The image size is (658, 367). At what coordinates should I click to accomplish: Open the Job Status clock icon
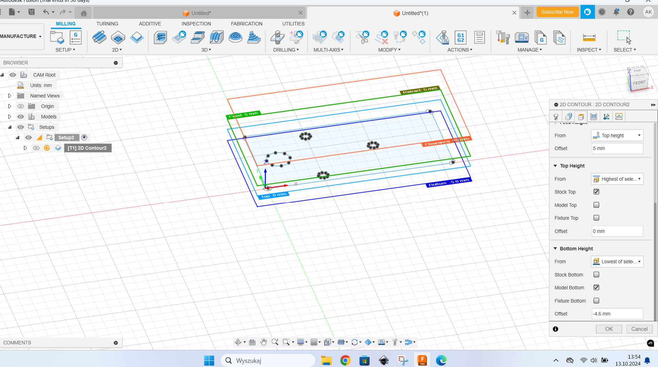602,12
